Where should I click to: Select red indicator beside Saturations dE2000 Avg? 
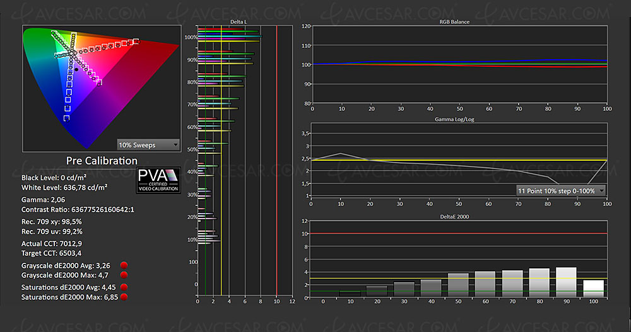point(124,287)
